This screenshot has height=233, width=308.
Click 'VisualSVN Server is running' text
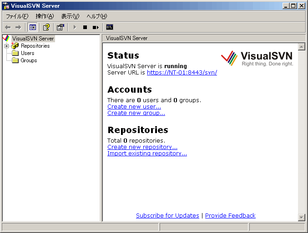click(x=147, y=66)
